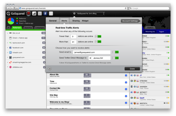
Task: Select the Tagged visitors filter
Action: (x=161, y=32)
